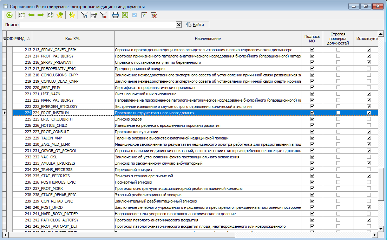387x240 pixels.
Task: Click the Подпись МО column header
Action: (x=312, y=39)
